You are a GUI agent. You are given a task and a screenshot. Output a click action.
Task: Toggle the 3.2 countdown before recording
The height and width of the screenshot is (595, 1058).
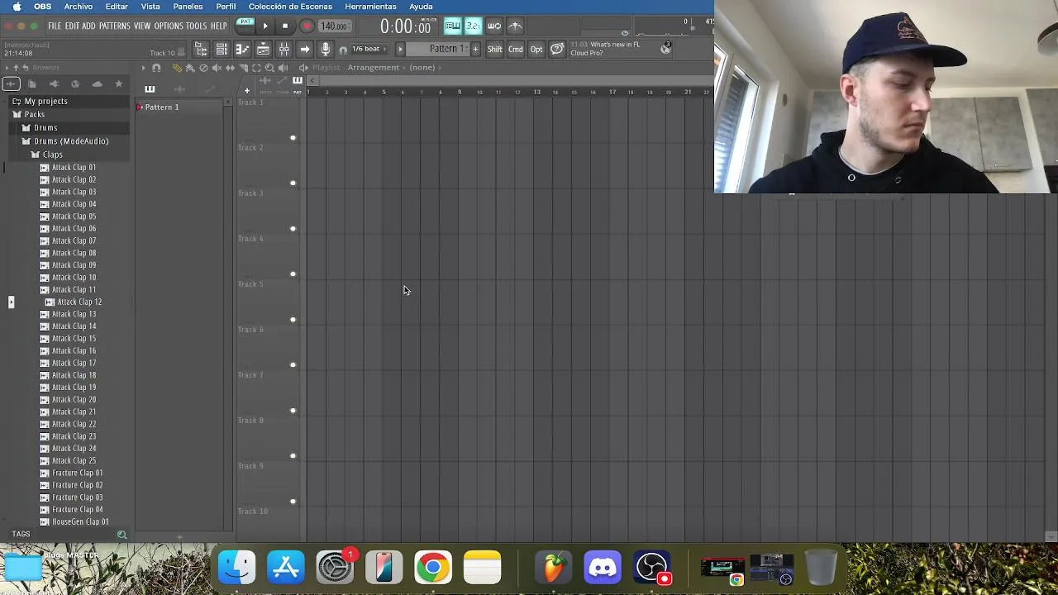click(473, 26)
